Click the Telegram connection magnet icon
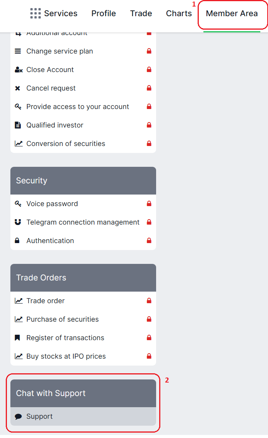This screenshot has height=438, width=268. [x=18, y=222]
